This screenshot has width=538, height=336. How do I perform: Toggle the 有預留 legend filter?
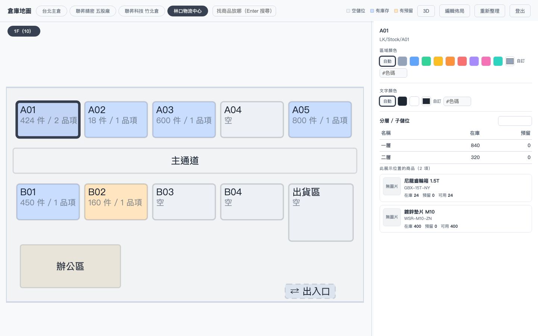(403, 11)
